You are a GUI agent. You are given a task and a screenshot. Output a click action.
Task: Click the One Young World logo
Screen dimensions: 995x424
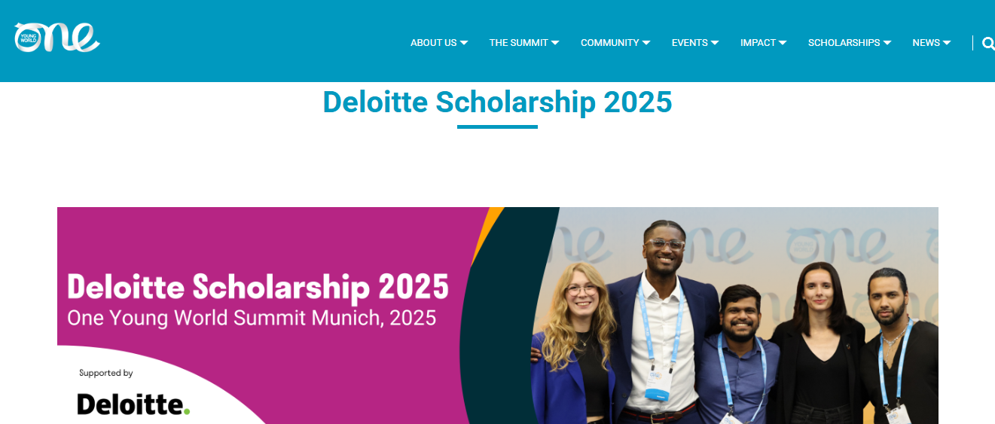56,38
